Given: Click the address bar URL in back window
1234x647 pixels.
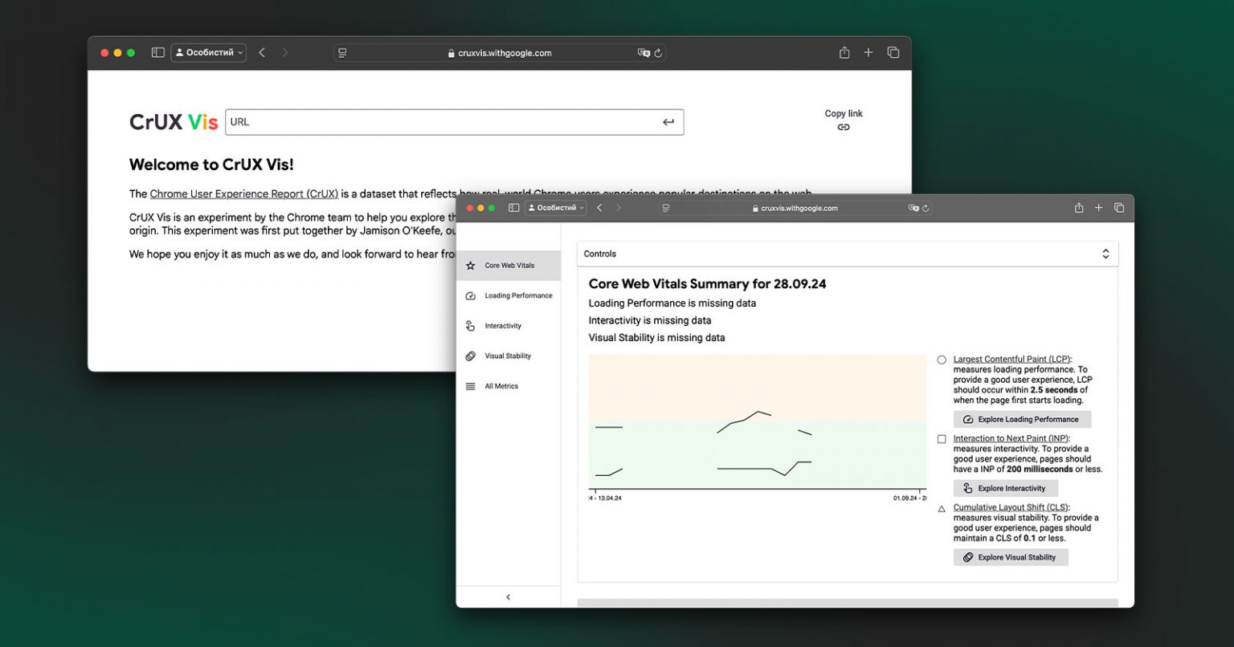Looking at the screenshot, I should click(x=500, y=53).
